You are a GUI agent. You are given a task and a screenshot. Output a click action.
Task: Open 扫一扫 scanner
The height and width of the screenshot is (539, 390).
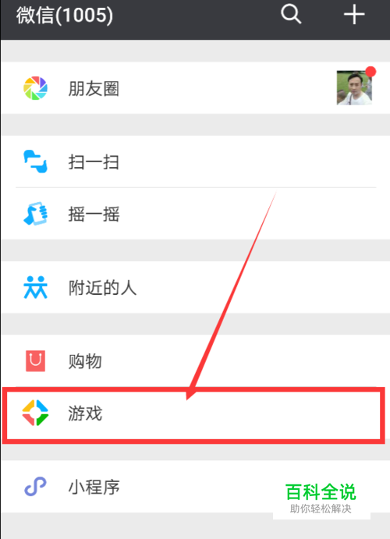point(195,161)
